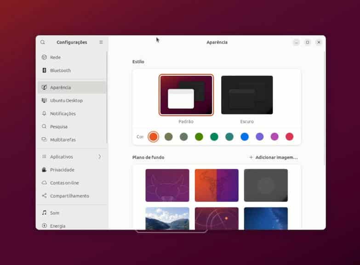Open the hamburger menu beside Configurações
The image size is (360, 265).
coord(101,42)
